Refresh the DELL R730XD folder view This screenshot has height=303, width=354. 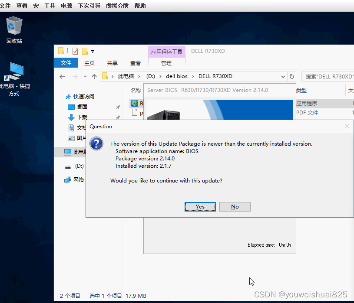(292, 77)
